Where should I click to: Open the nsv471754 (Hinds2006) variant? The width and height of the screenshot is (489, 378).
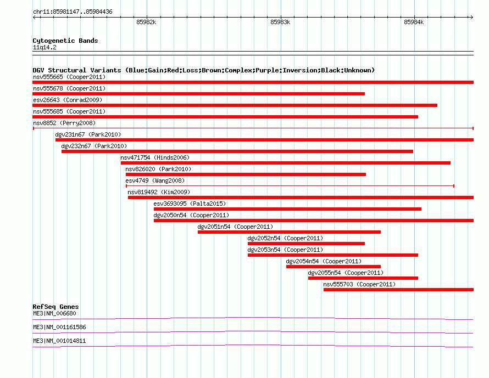coord(286,163)
